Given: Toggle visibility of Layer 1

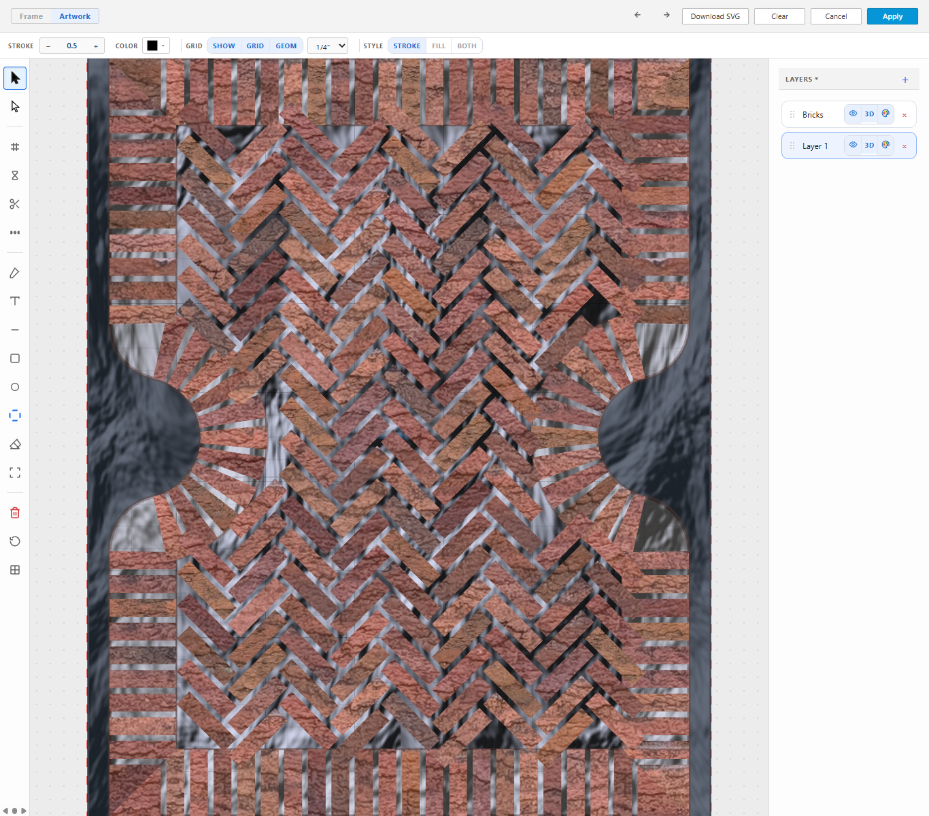Looking at the screenshot, I should coord(853,145).
